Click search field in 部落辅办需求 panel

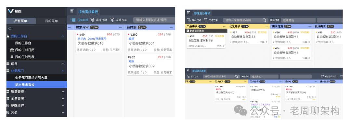point(221,77)
